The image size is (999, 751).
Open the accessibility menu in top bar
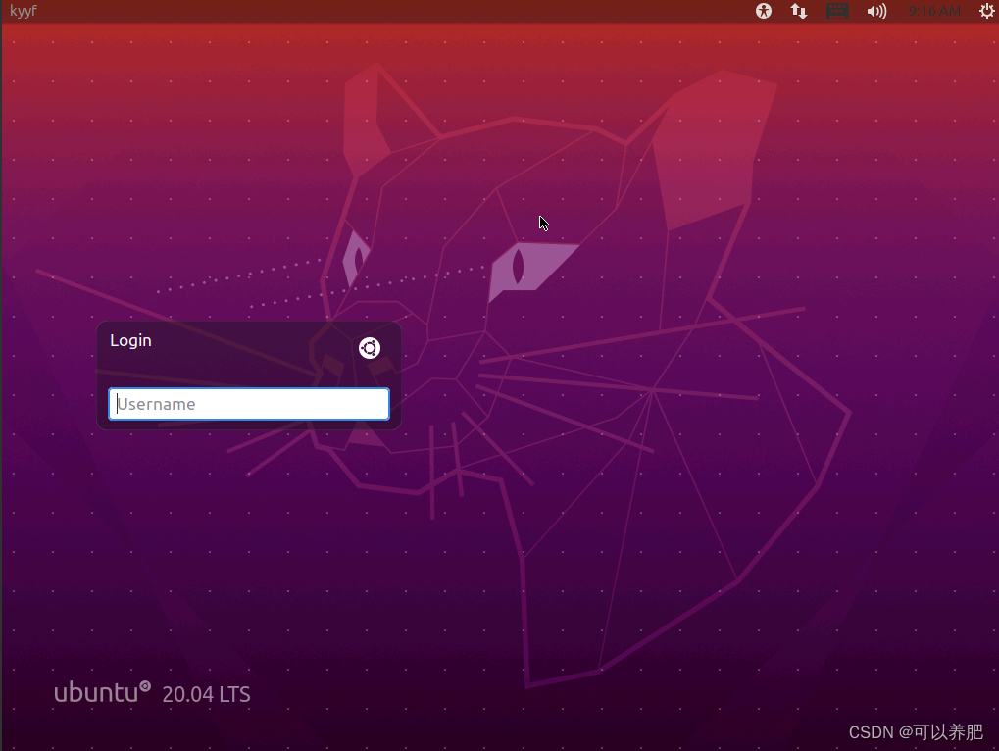point(764,11)
